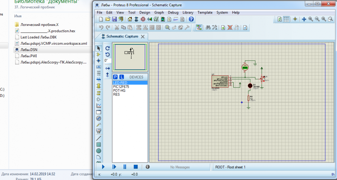Click the Zoom In magnifier icon
Screen dimensions: 337x180
[x=310, y=19]
